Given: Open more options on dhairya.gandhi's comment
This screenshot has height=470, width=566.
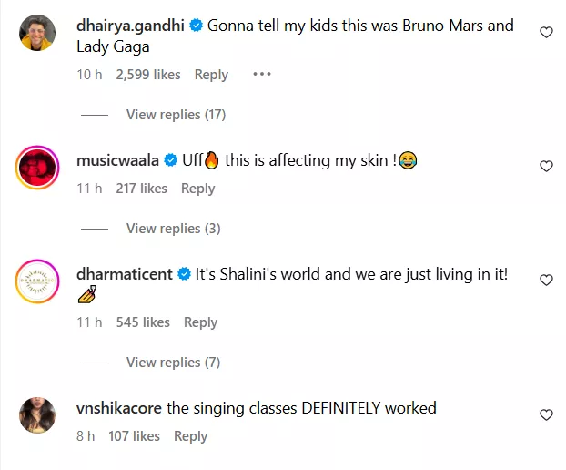Looking at the screenshot, I should pos(262,74).
